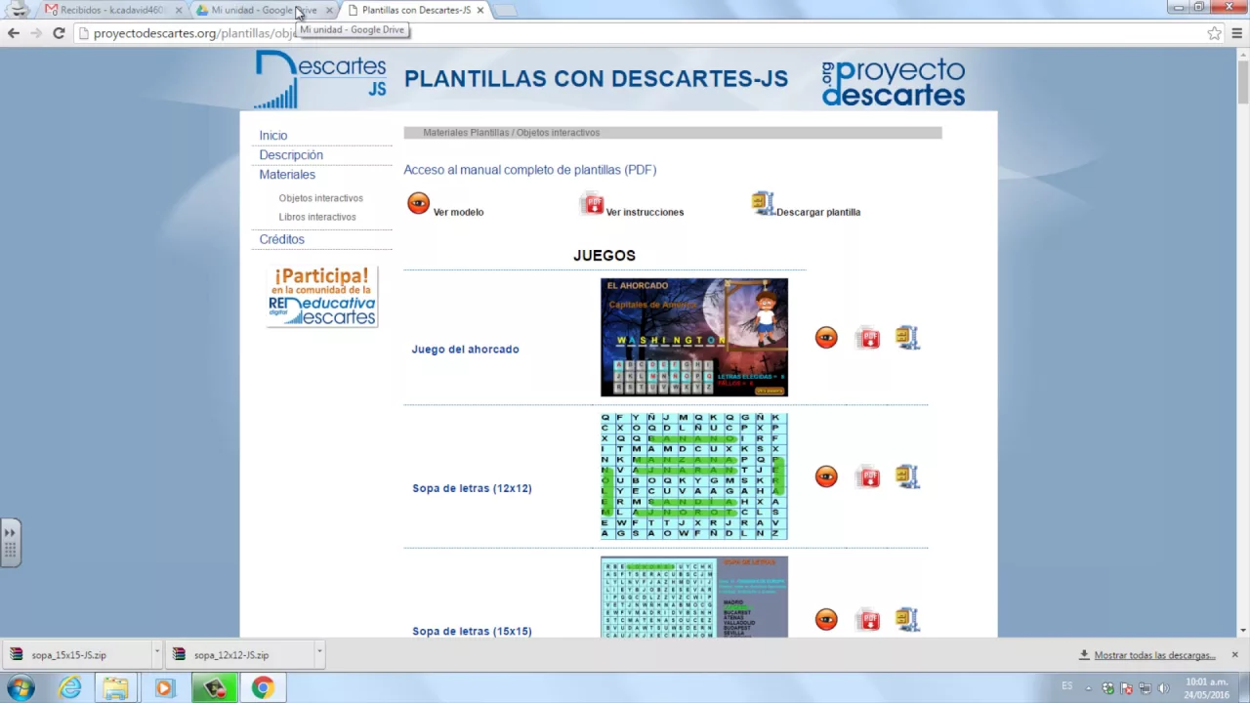Open the Inicio menu item

(273, 136)
